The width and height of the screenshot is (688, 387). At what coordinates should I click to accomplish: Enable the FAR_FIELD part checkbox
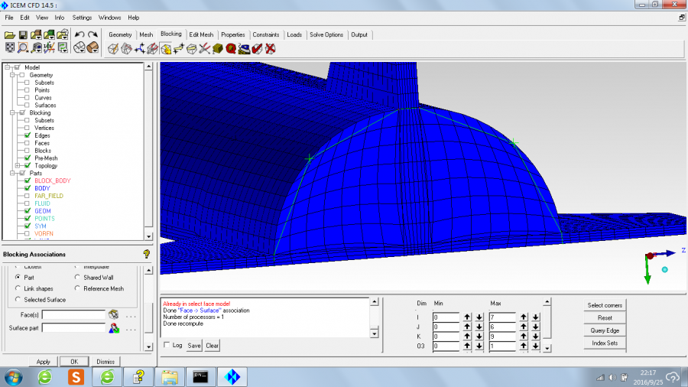(28, 196)
